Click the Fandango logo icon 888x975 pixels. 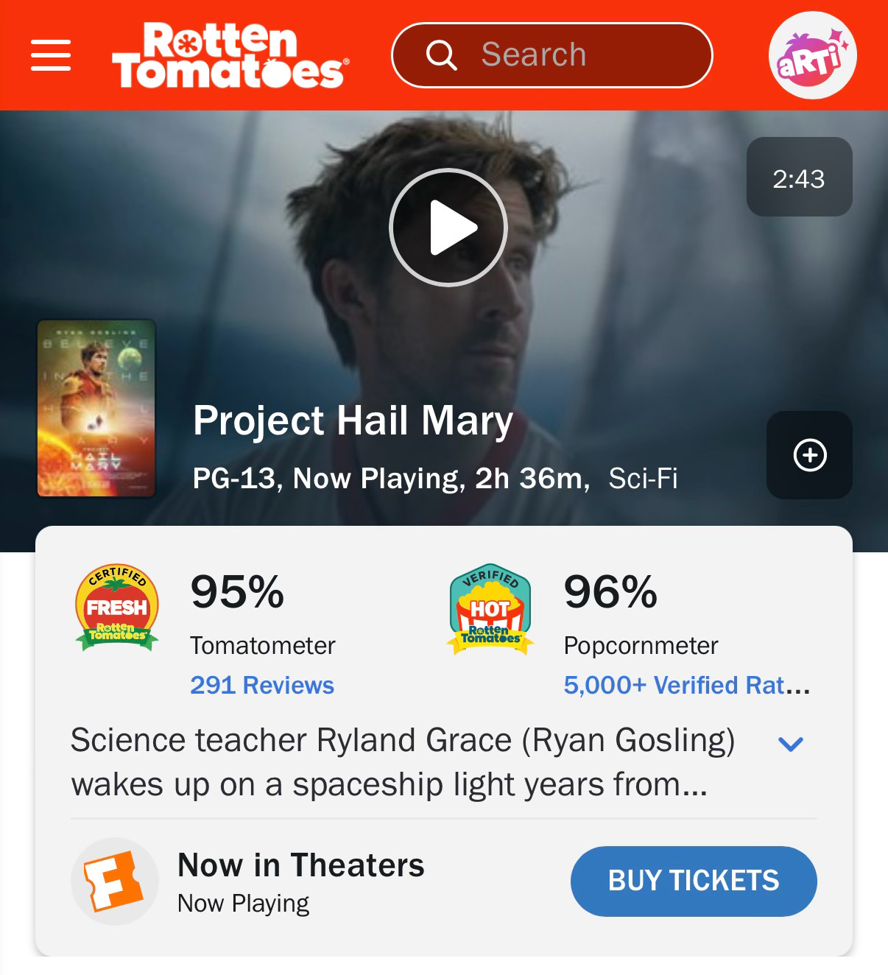(114, 881)
